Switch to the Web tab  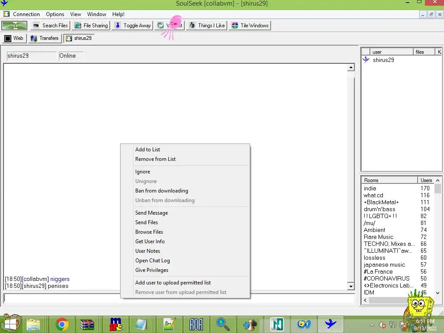coord(14,38)
